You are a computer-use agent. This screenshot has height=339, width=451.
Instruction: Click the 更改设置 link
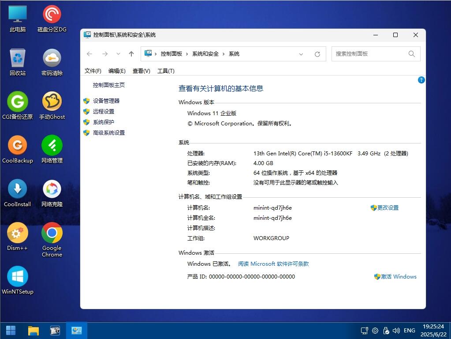(x=388, y=207)
